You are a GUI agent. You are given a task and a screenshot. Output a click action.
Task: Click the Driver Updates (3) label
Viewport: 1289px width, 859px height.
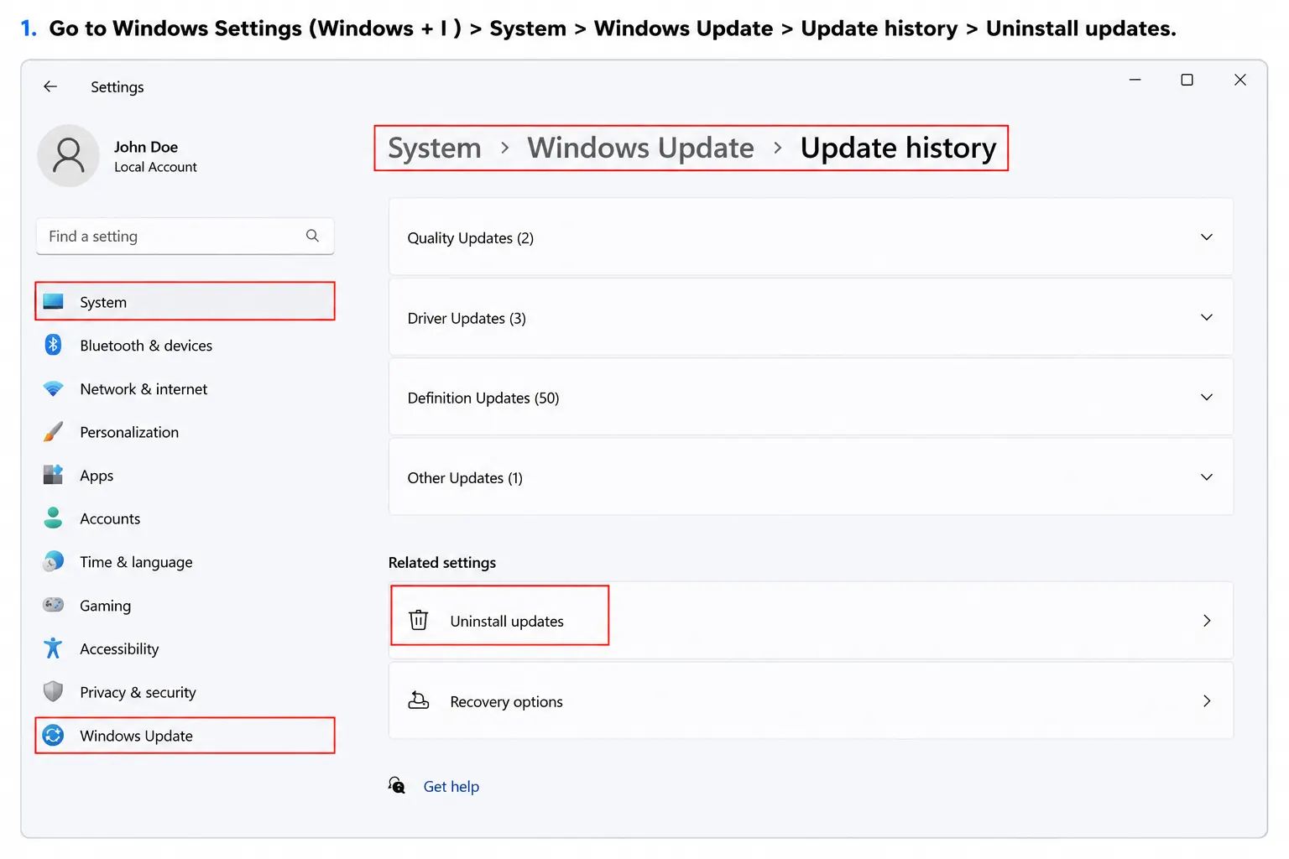click(x=467, y=318)
